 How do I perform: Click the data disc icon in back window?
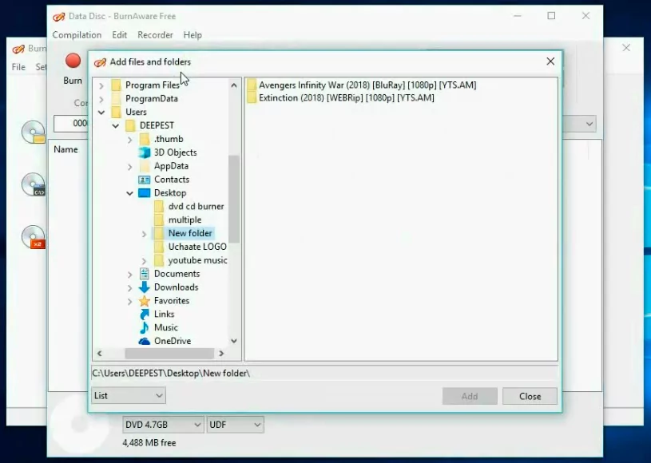pos(34,132)
